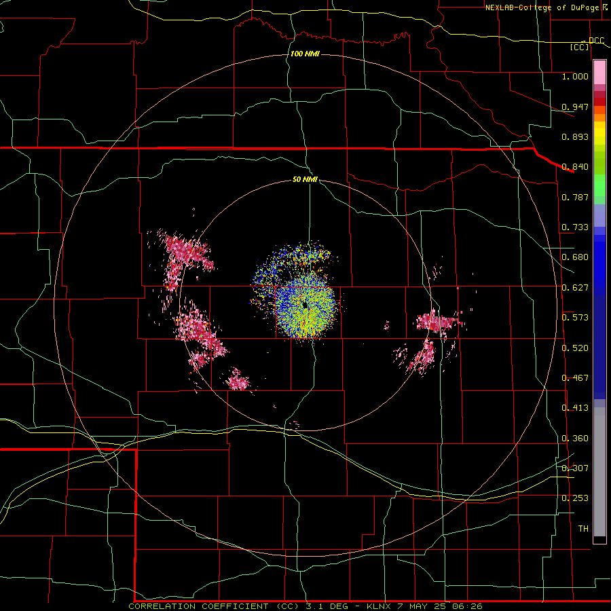Image resolution: width=611 pixels, height=611 pixels.
Task: Click the TH label on color scale
Action: (583, 529)
